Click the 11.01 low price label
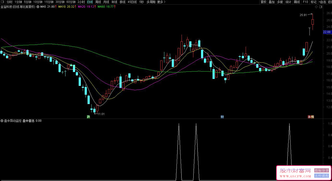The width and height of the screenshot is (332, 181). (101, 114)
